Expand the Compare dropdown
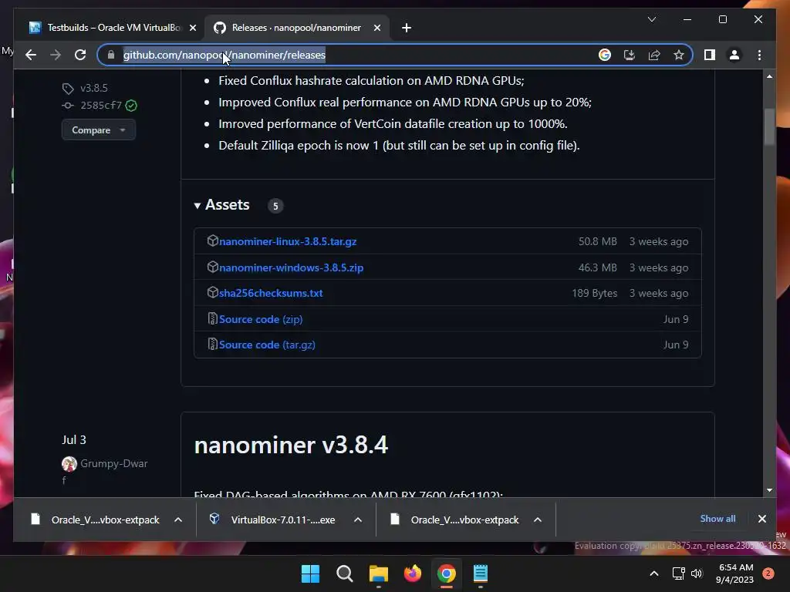Image resolution: width=790 pixels, height=592 pixels. pyautogui.click(x=98, y=129)
